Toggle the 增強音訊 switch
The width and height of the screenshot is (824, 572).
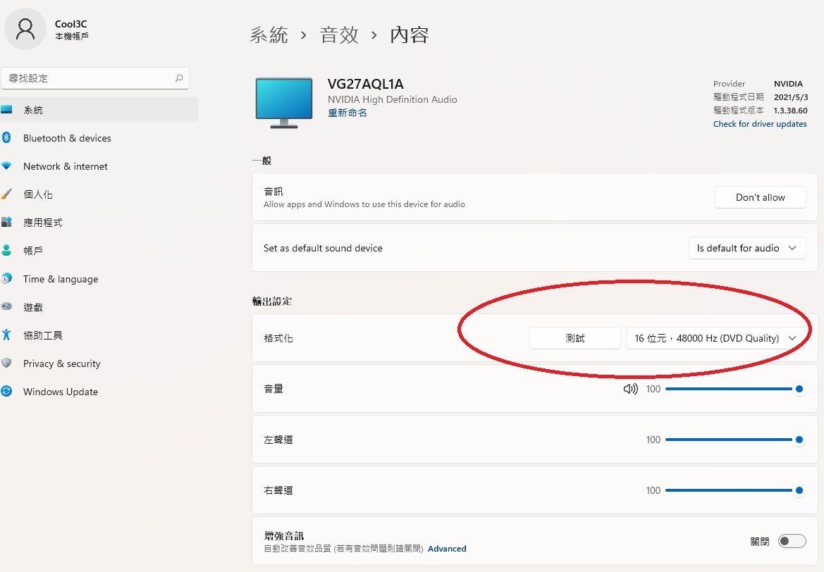[x=792, y=541]
